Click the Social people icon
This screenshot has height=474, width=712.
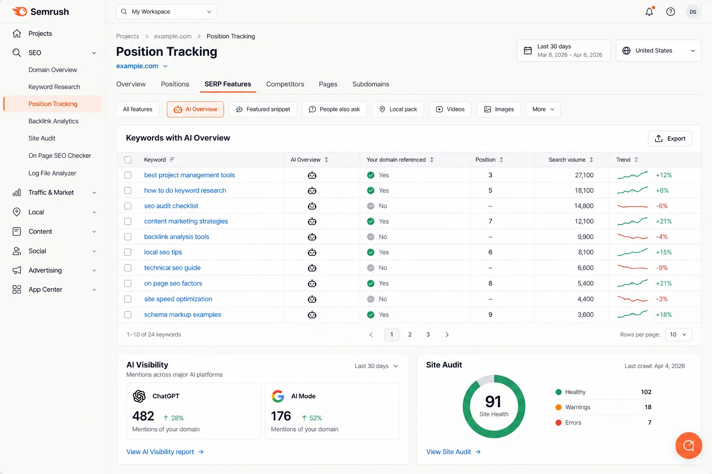17,251
